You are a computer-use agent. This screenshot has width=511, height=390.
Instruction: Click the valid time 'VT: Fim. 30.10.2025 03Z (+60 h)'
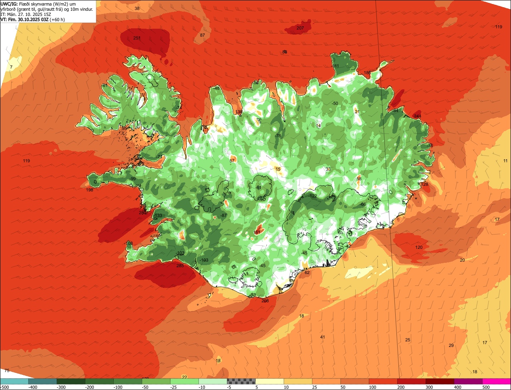[33, 19]
